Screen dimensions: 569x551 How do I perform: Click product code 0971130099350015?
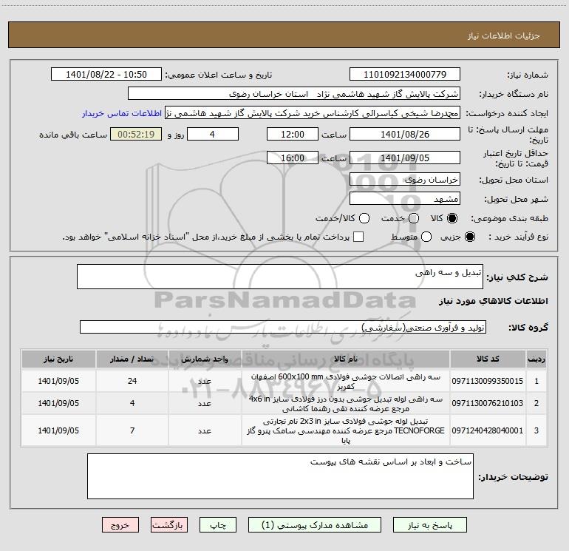(x=488, y=381)
